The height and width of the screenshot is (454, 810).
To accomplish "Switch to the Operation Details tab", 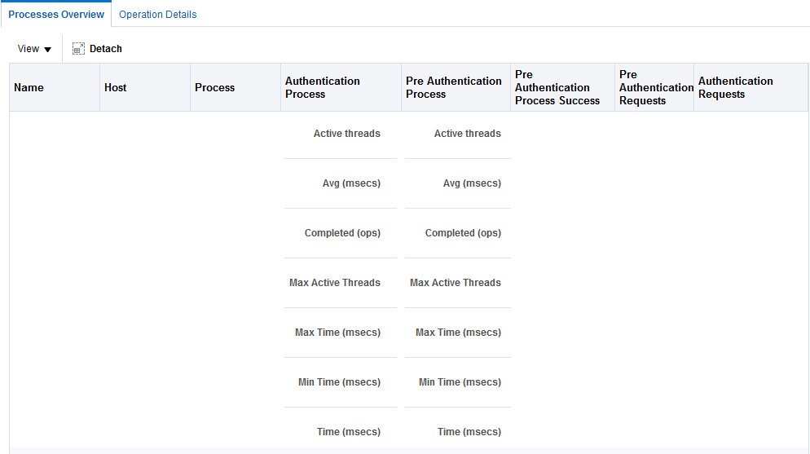I will coord(157,15).
